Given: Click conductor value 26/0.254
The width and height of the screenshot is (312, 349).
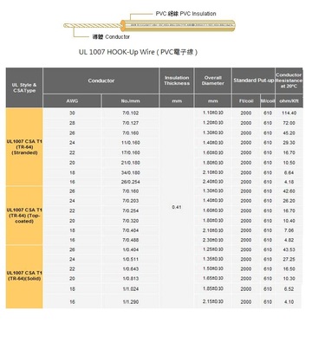Looking at the screenshot, I should [x=131, y=182].
